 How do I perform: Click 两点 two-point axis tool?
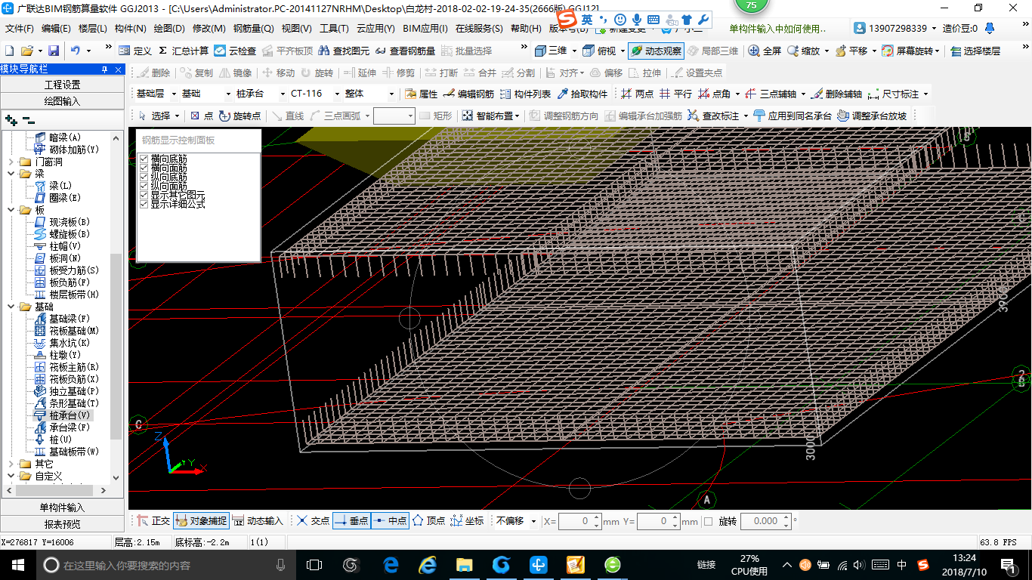click(x=638, y=94)
